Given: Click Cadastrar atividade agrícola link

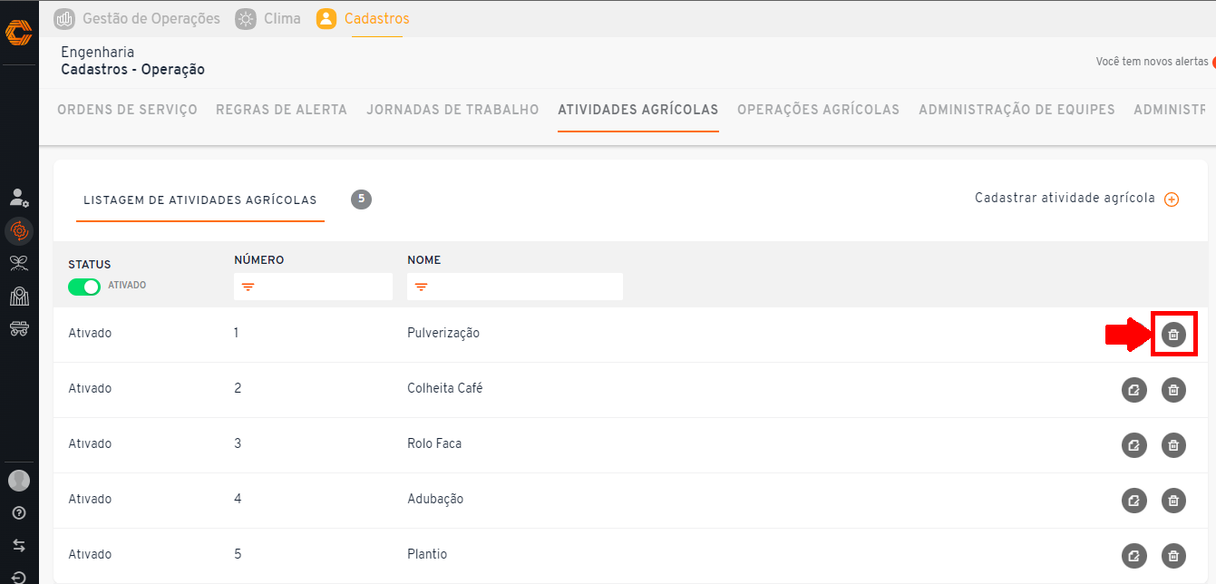Looking at the screenshot, I should point(1065,199).
